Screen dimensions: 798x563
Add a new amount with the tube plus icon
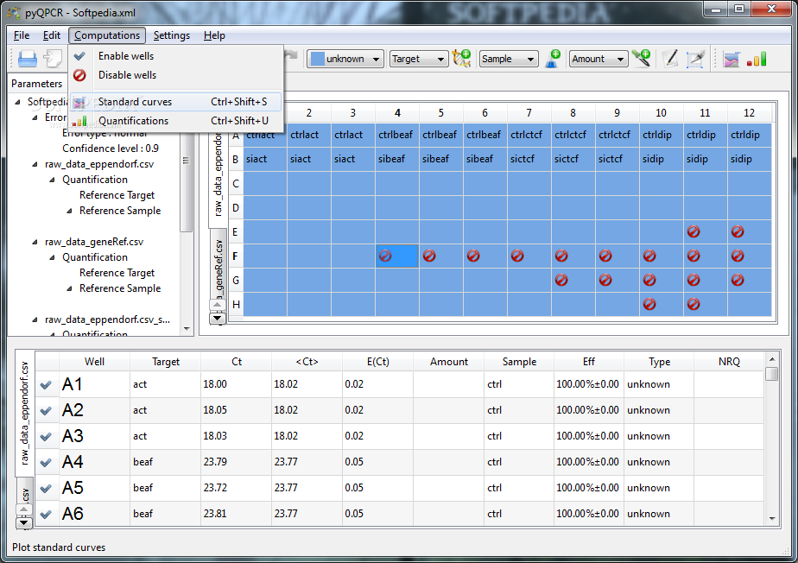point(641,59)
